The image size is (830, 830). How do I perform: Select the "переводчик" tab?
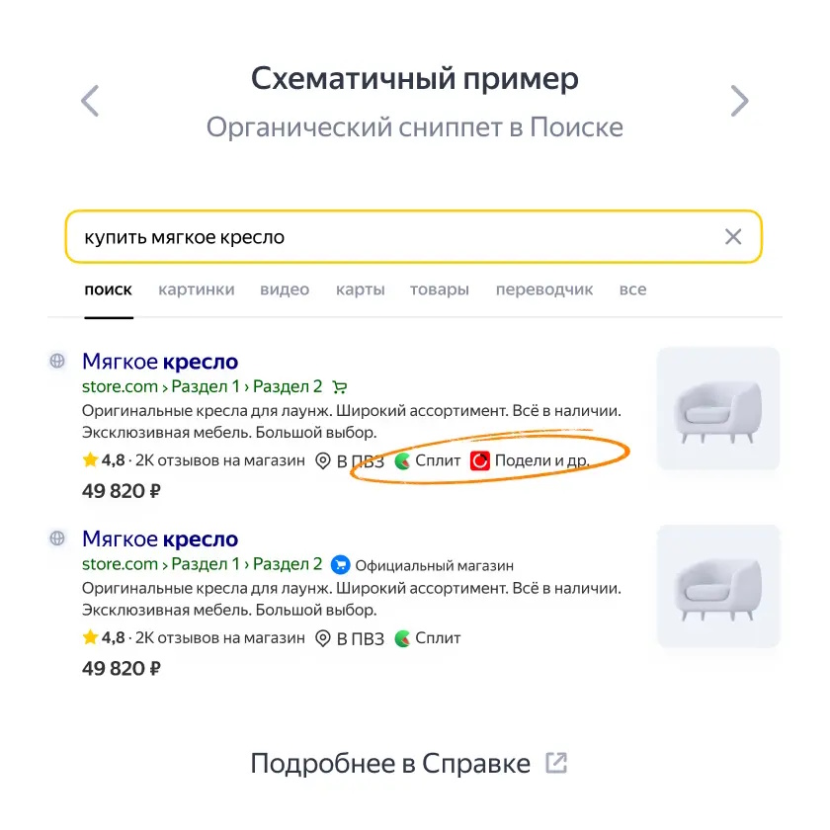point(544,290)
